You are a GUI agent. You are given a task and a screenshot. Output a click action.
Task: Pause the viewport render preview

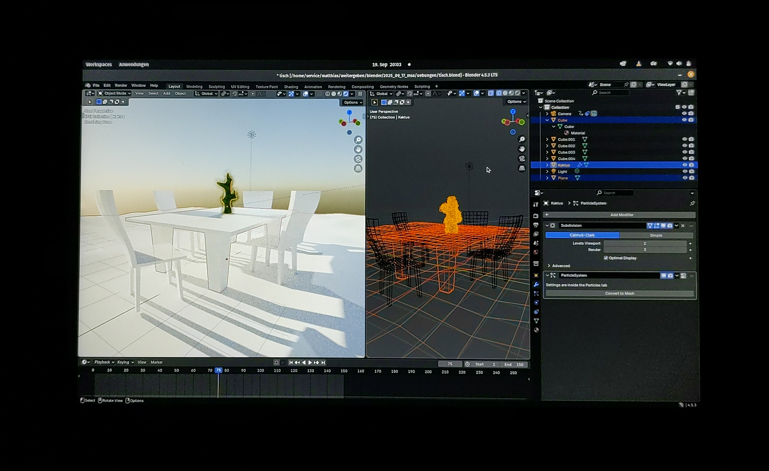(x=360, y=94)
